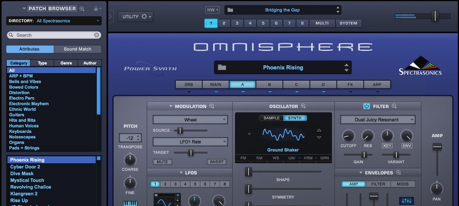Open the patch folder icon beside Phoenix Rising

[222, 68]
